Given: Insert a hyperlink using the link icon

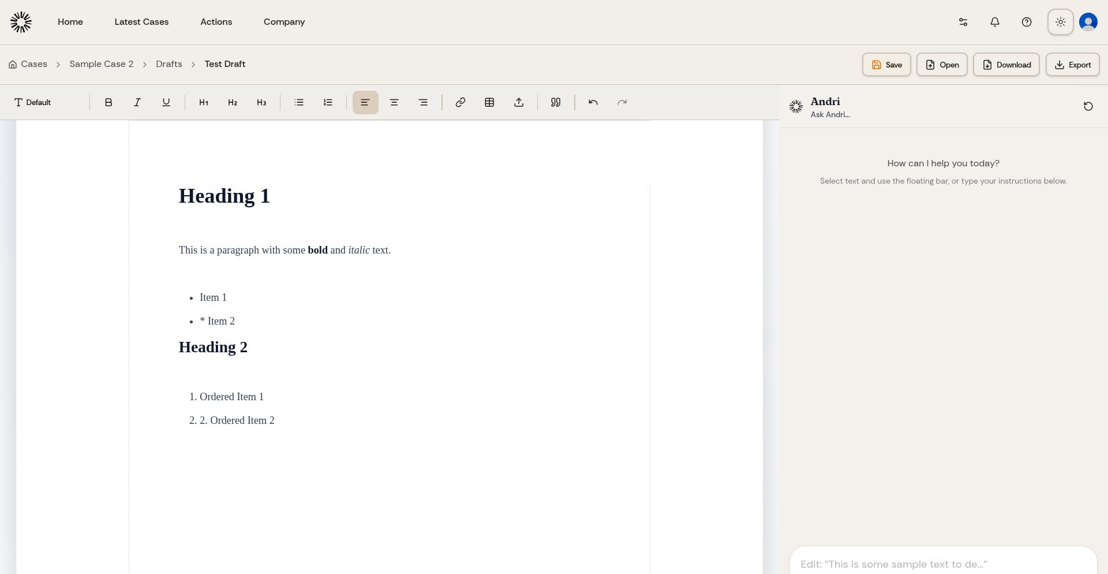Looking at the screenshot, I should (461, 103).
